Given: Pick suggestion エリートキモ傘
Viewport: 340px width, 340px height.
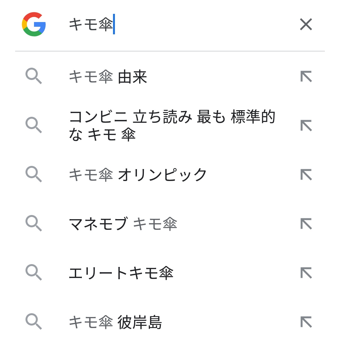Looking at the screenshot, I should tap(121, 273).
